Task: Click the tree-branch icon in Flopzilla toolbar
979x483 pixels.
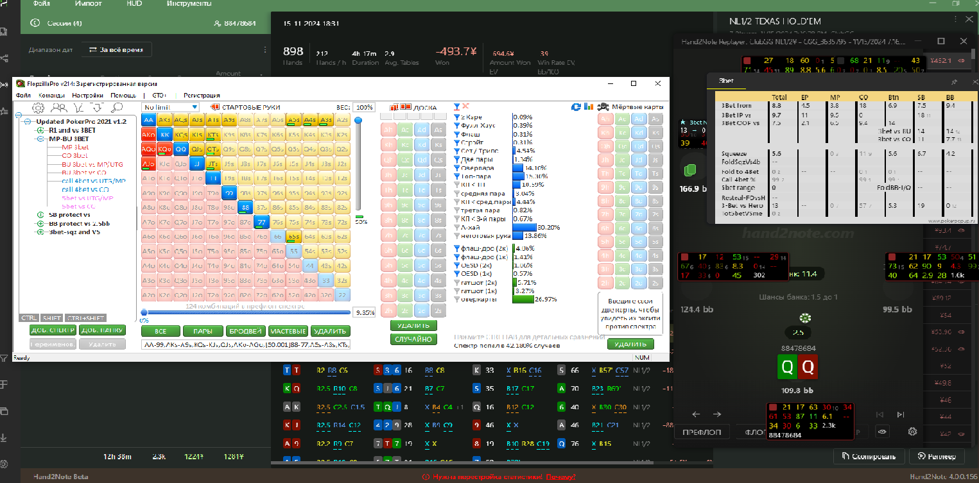Action: [80, 108]
